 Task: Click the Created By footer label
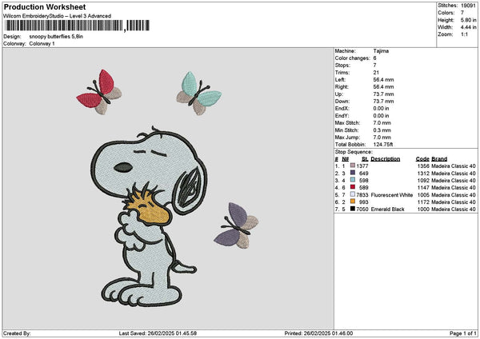17,333
